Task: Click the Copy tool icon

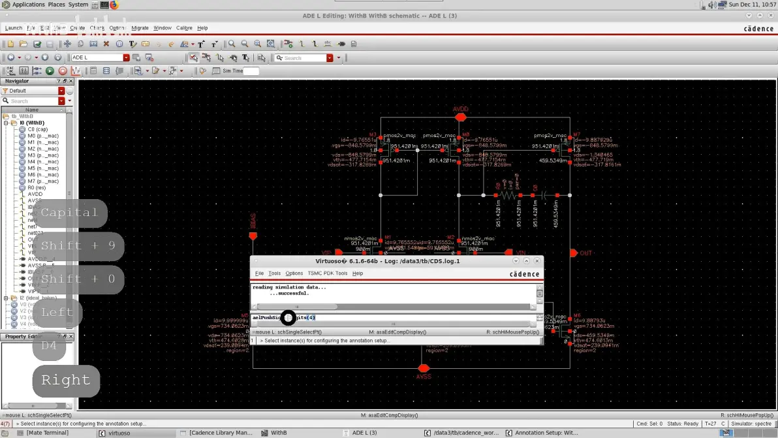Action: [x=80, y=44]
